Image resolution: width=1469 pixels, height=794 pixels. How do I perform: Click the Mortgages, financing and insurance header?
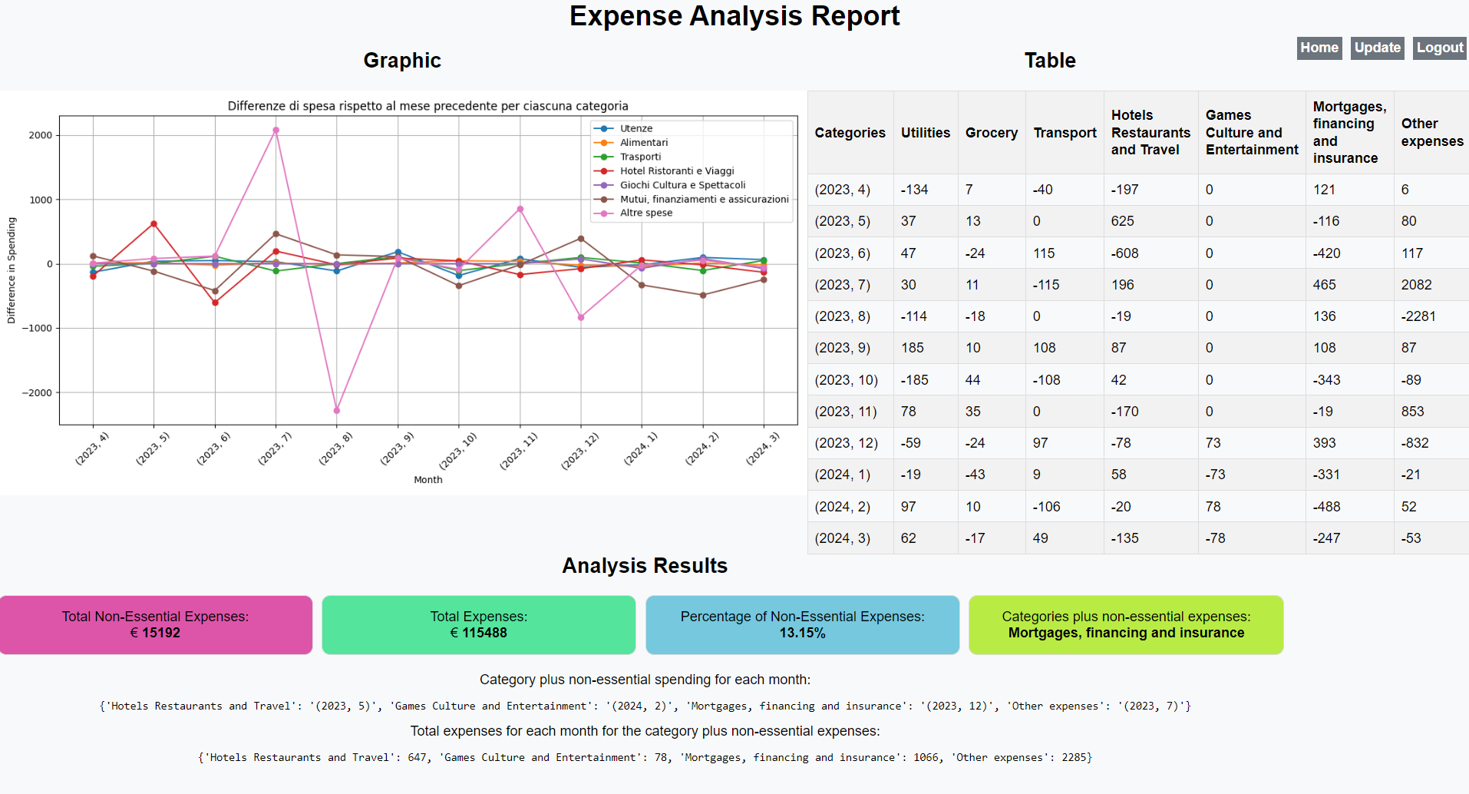tap(1349, 133)
